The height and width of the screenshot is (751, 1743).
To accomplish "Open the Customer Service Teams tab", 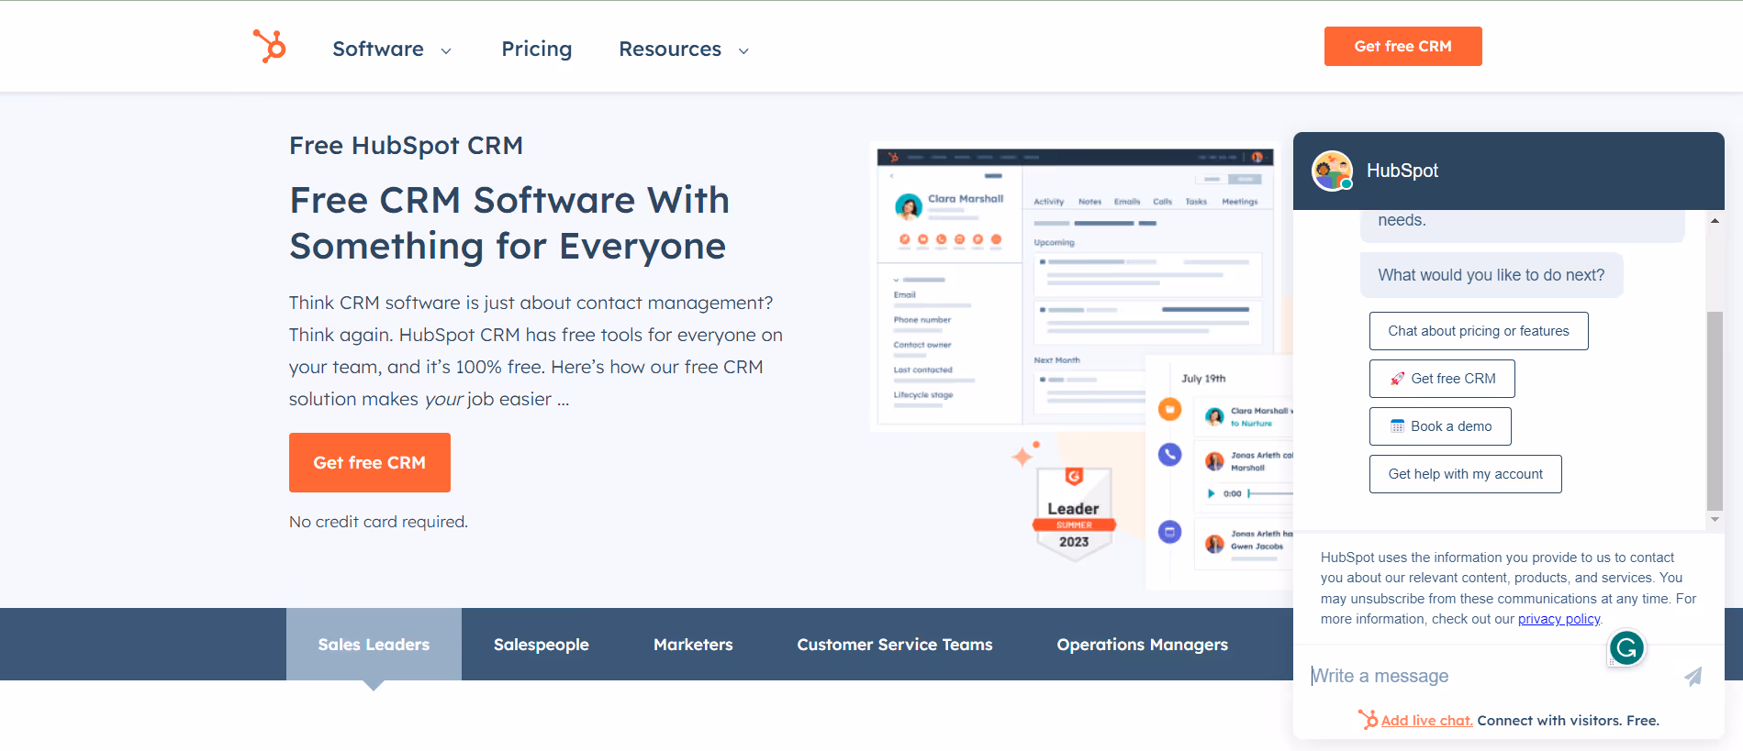I will [894, 644].
